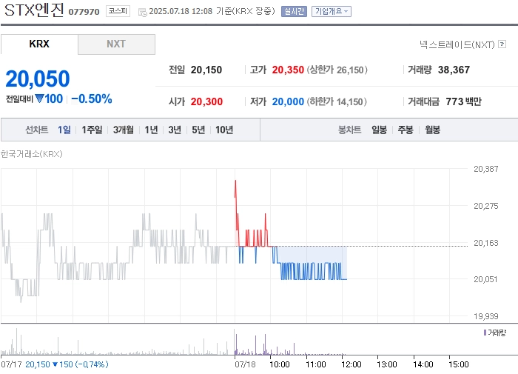Click the 19,939 y-axis label

[x=486, y=316]
